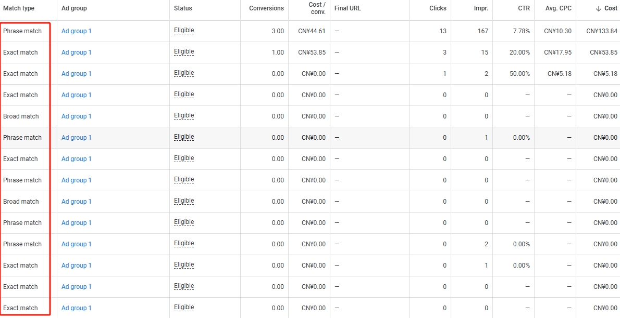620x318 pixels.
Task: Click the Cost / conv. column header
Action: coord(317,8)
